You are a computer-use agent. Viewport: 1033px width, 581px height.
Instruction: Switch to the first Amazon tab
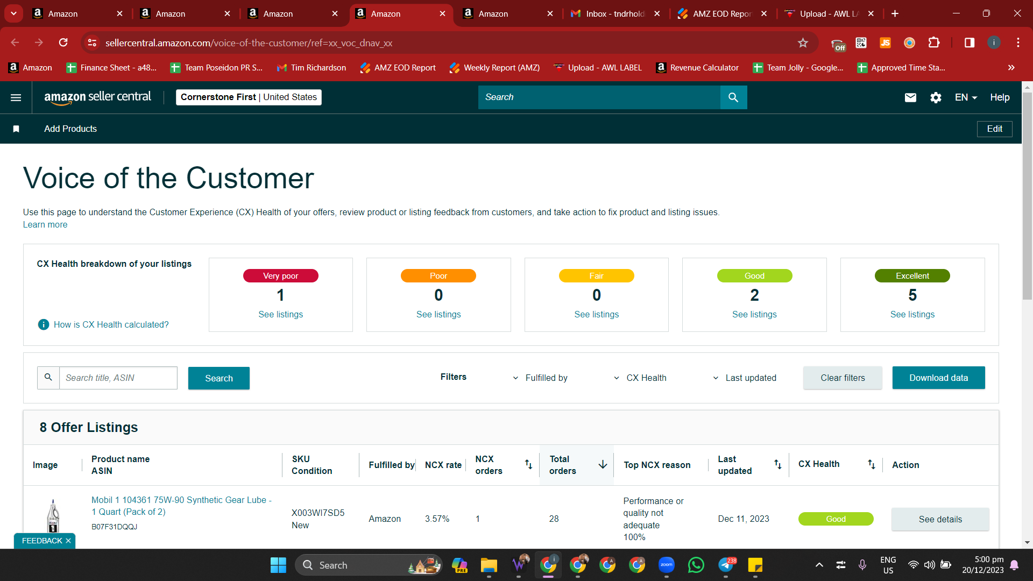pos(77,13)
